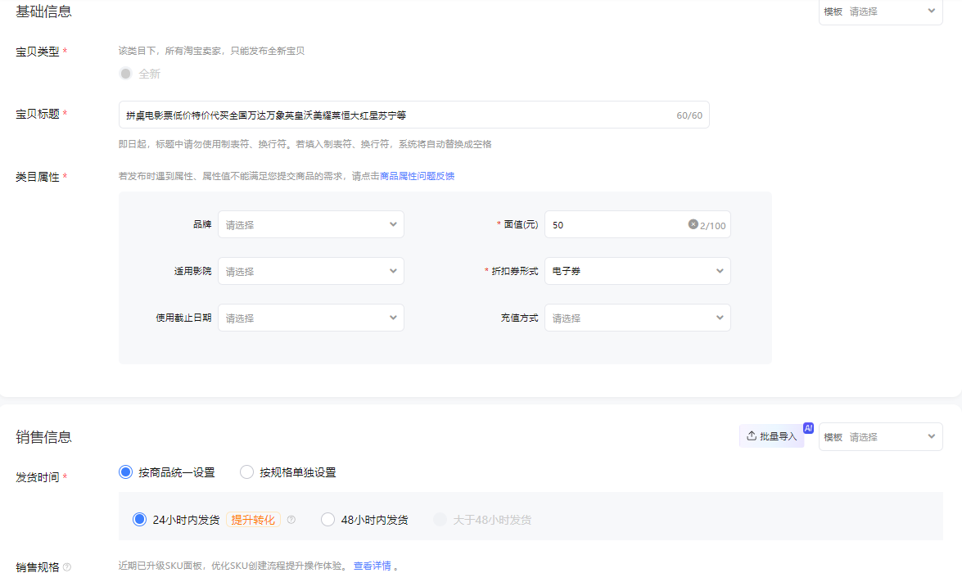
Task: Click the 发货时间 label
Action: pos(38,477)
